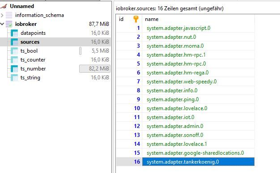280x173 pixels.
Task: Select row 15 google-sharedlocations.0
Action: pyautogui.click(x=185, y=153)
